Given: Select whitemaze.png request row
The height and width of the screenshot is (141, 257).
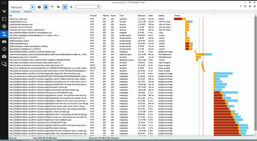Looking at the screenshot, I should point(131,52).
